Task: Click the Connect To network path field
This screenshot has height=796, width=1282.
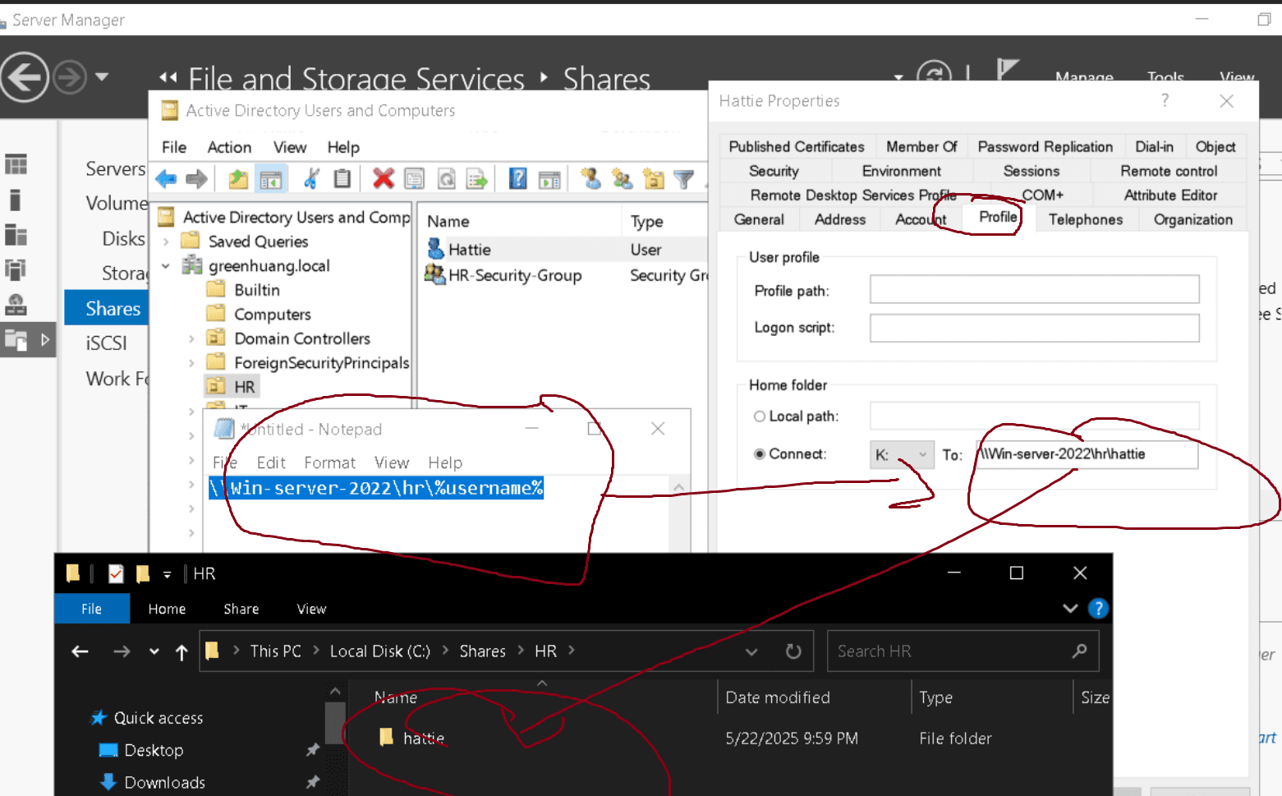Action: tap(1087, 454)
